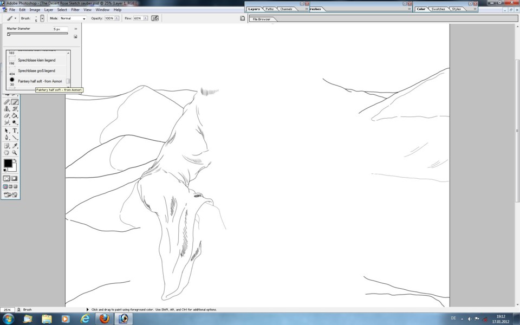Select the Clone Stamp tool
The height and width of the screenshot is (325, 520).
[x=6, y=109]
